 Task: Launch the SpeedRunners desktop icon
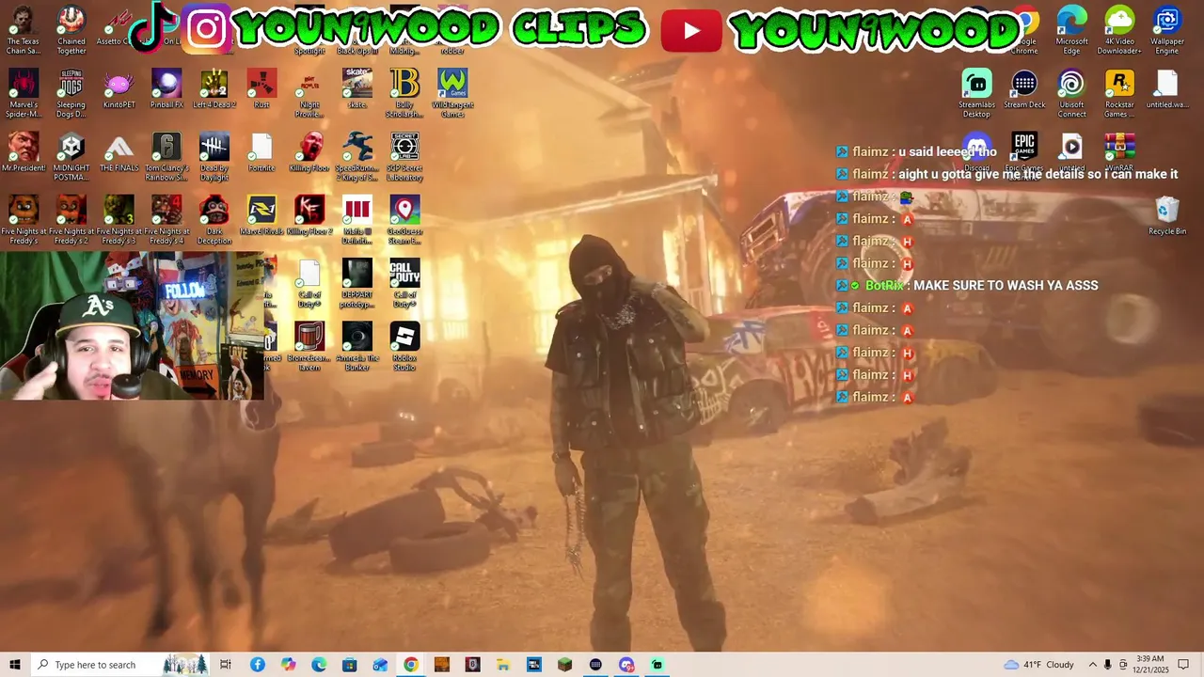(x=356, y=157)
